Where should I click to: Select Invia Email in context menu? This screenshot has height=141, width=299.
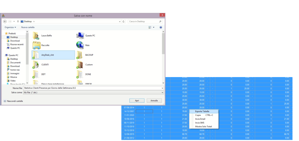click(x=200, y=119)
